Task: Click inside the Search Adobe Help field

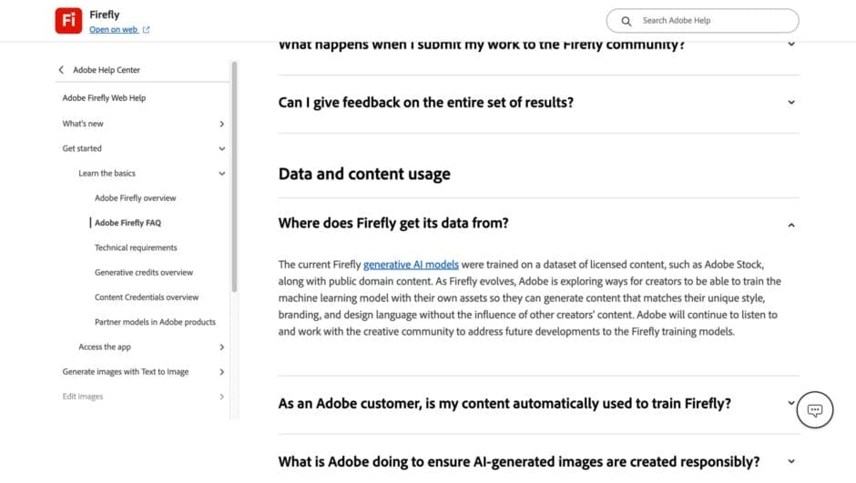Action: [710, 21]
